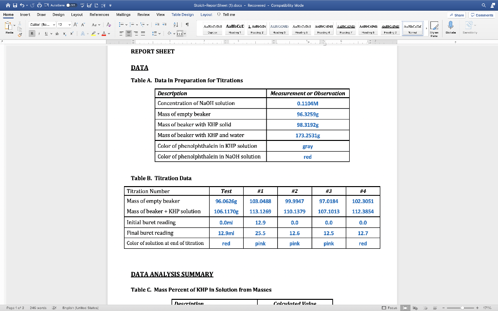Toggle Bold formatting

click(x=32, y=33)
